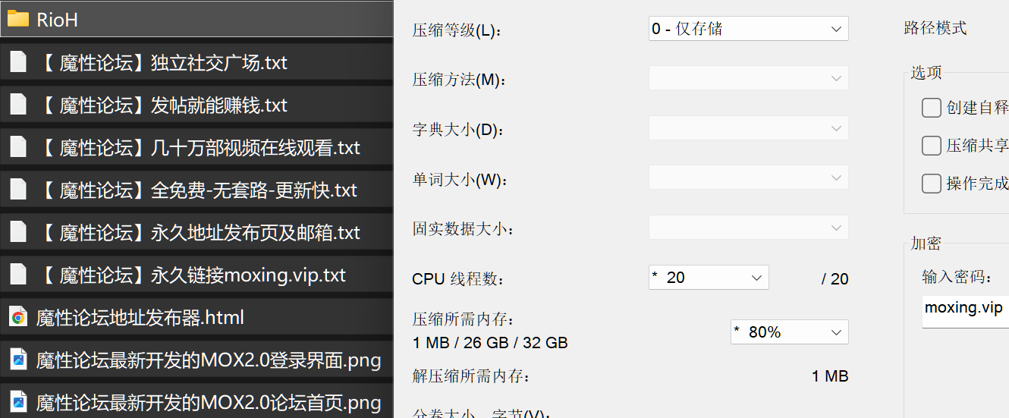Check the 操作完成 checkbox
Screen dimensions: 1009x418
(932, 184)
